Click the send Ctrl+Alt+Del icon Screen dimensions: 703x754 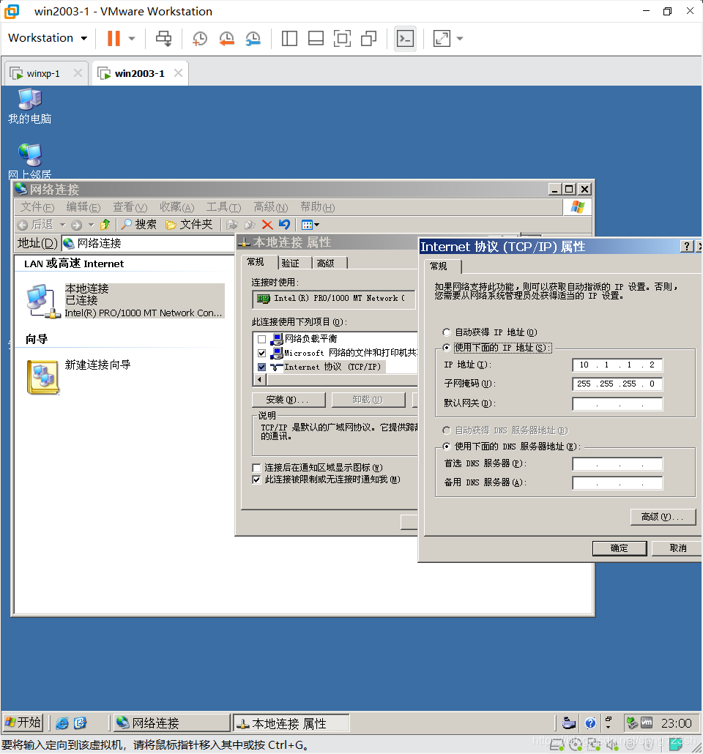[163, 39]
